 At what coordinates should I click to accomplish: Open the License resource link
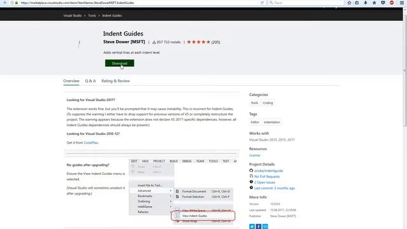(x=254, y=155)
